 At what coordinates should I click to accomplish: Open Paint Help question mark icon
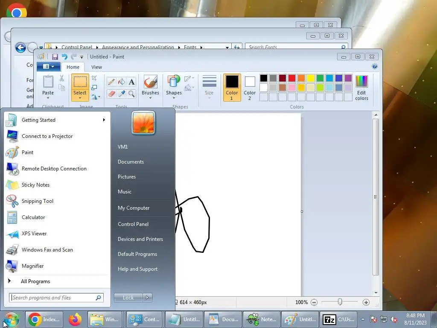click(x=375, y=66)
